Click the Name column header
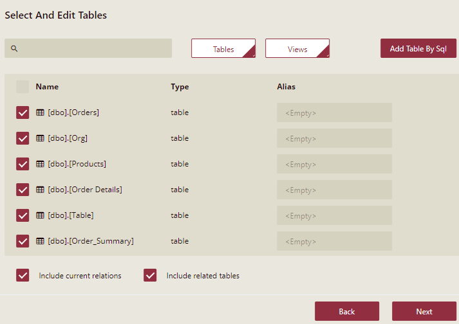 47,87
